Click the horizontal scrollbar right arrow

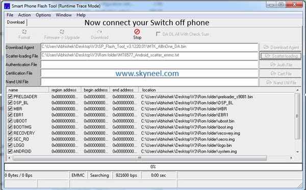point(291,158)
